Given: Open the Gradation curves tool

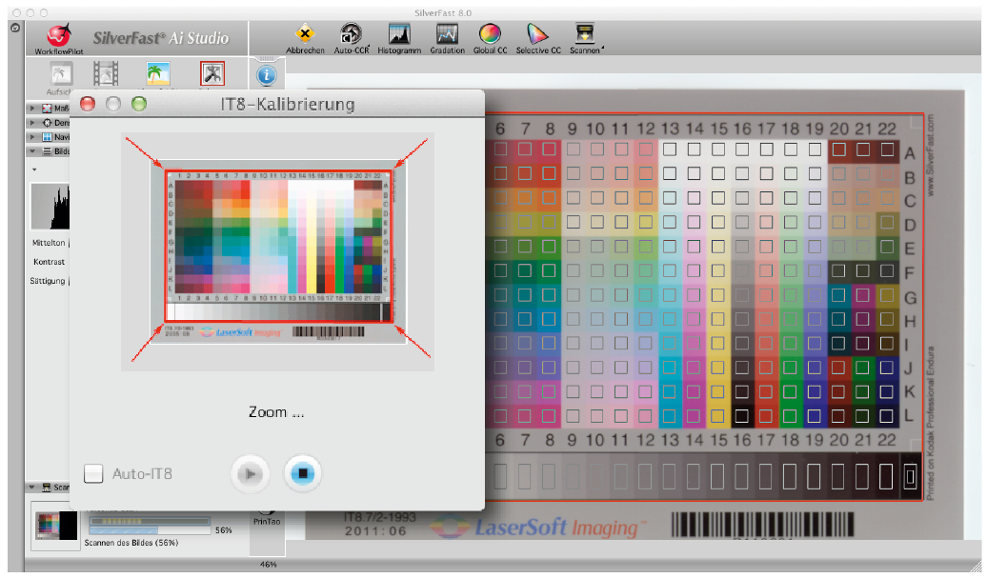Looking at the screenshot, I should pyautogui.click(x=447, y=34).
